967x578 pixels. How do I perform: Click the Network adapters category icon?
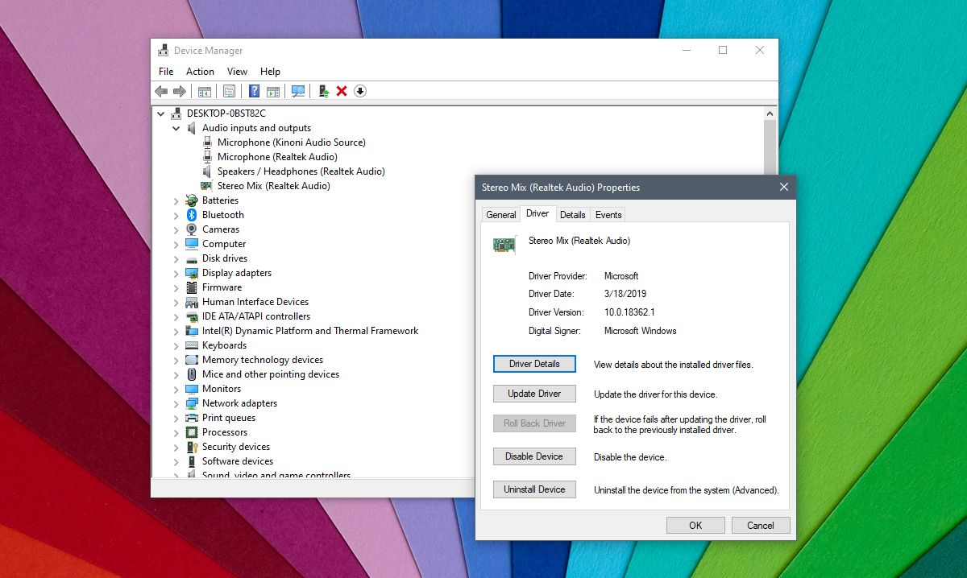192,403
